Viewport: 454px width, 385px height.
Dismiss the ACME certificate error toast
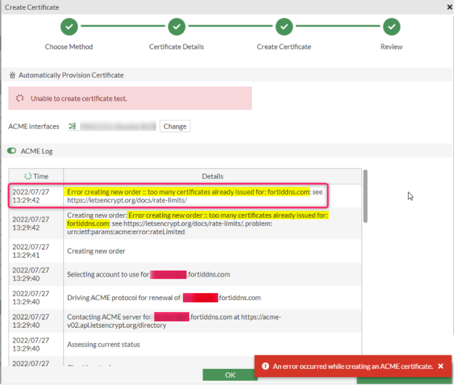click(x=441, y=366)
